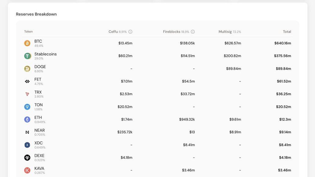The width and height of the screenshot is (315, 177).
Task: Select the TON token name
Action: click(x=38, y=105)
